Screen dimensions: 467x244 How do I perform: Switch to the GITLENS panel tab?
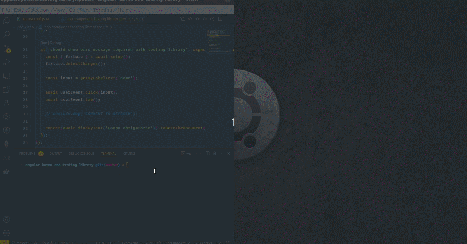(x=129, y=154)
